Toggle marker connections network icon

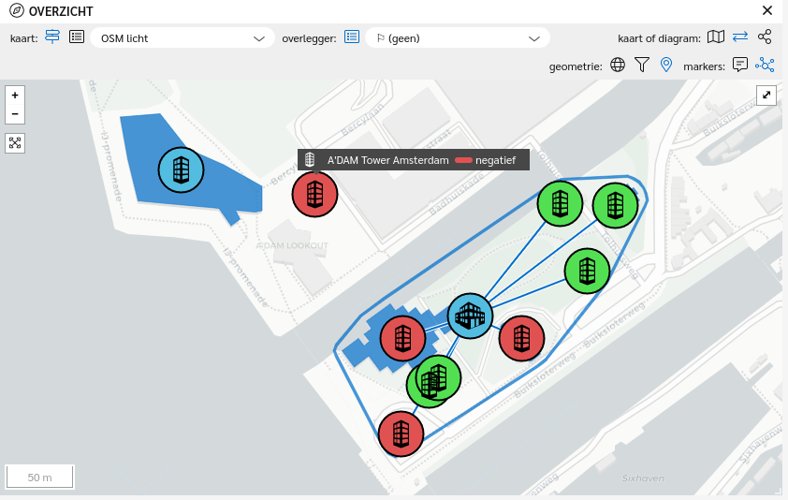click(765, 65)
